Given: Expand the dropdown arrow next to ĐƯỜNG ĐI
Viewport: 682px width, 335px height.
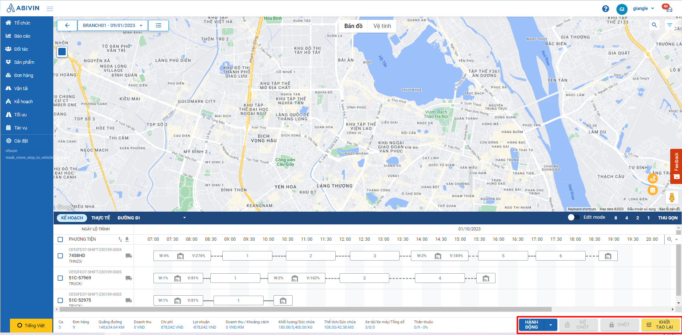Looking at the screenshot, I should (x=184, y=218).
